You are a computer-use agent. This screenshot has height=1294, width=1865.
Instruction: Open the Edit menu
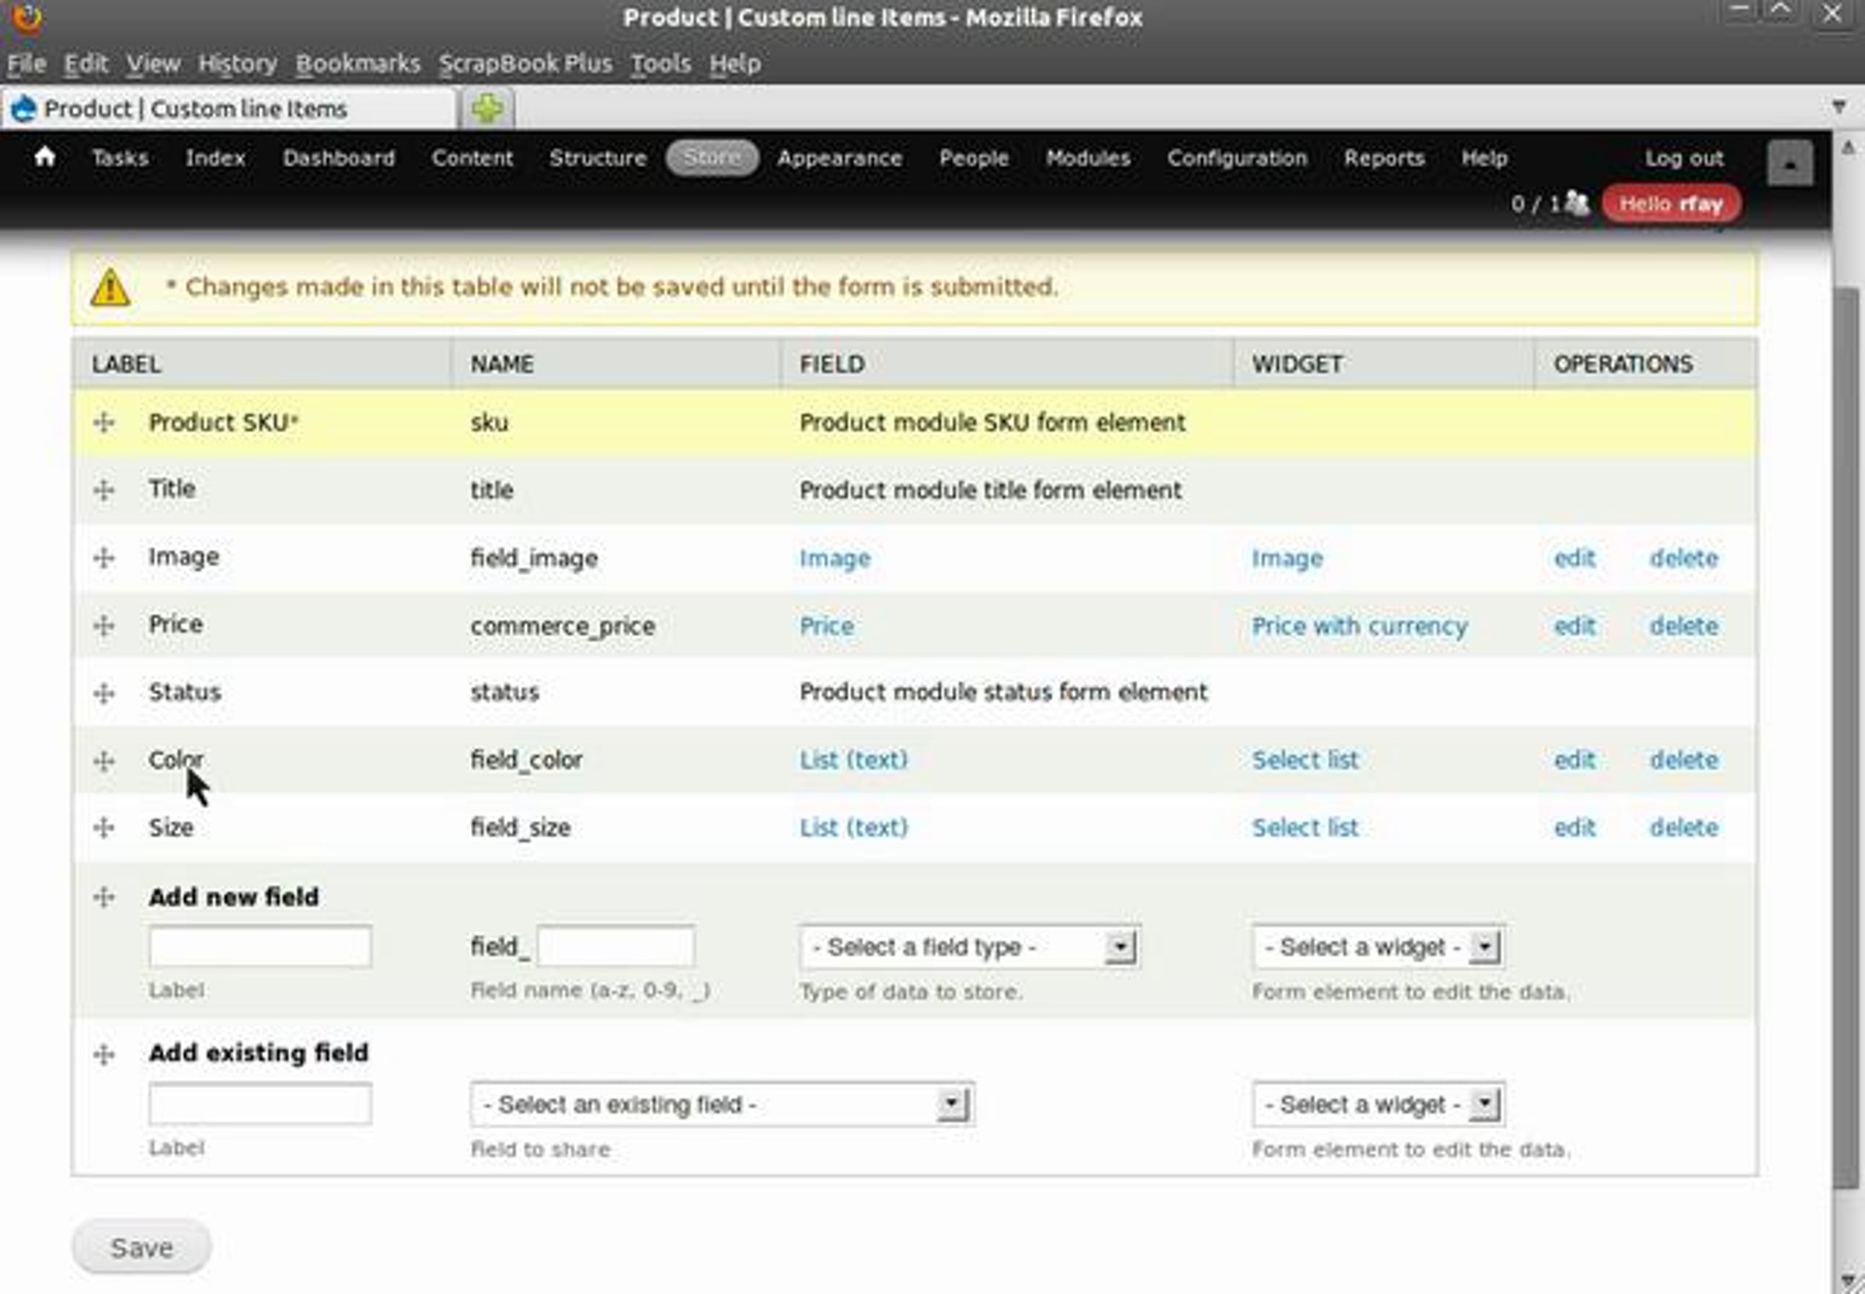(86, 63)
